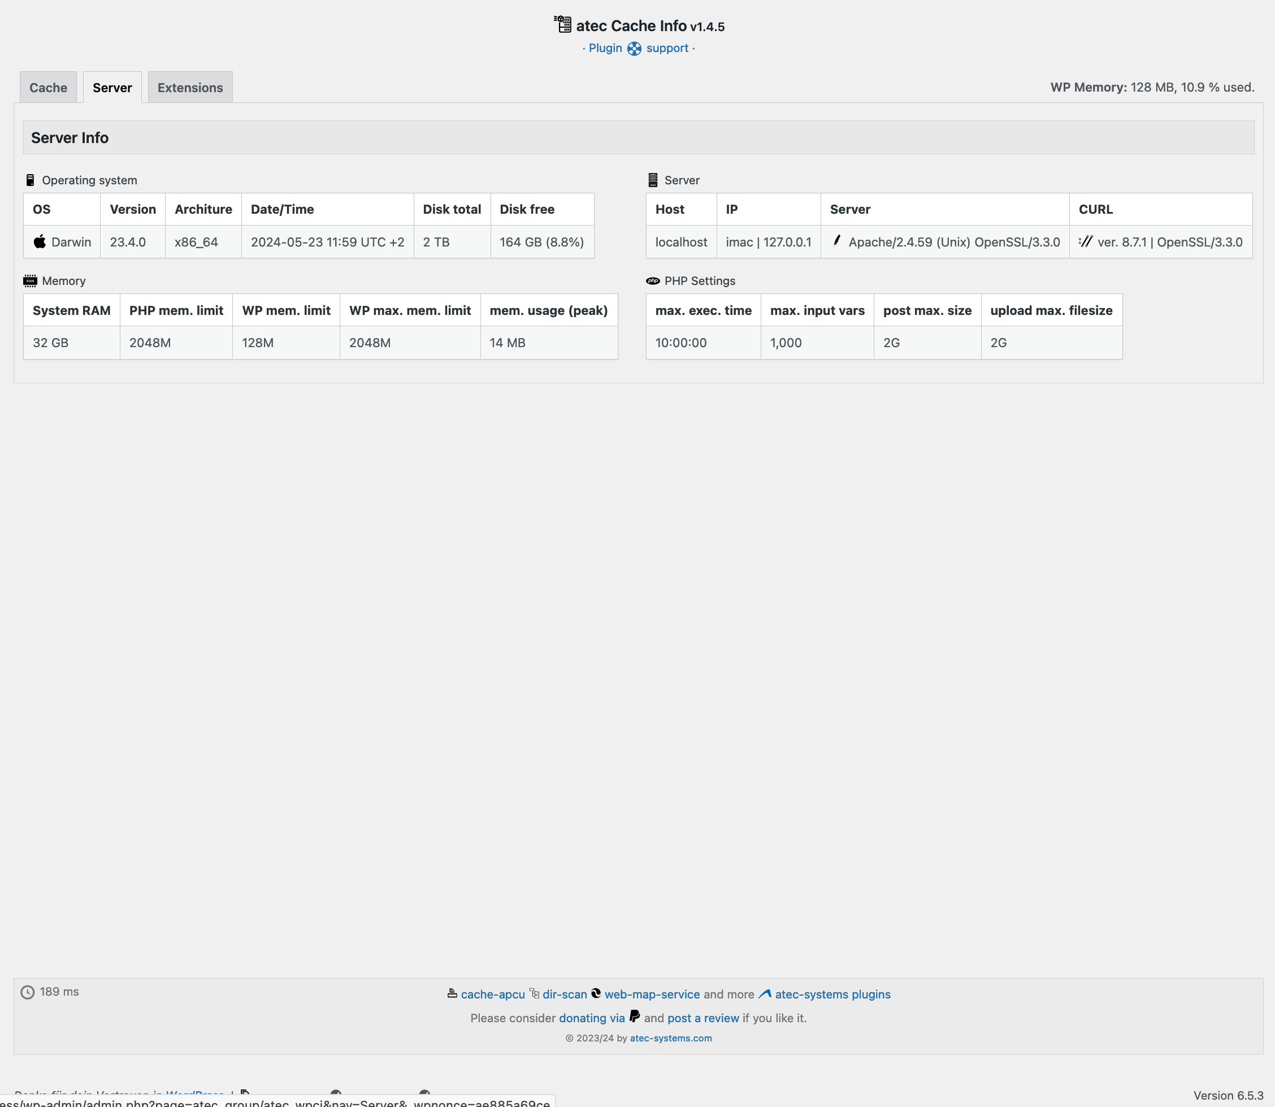The height and width of the screenshot is (1107, 1275).
Task: Click the WP Memory usage status text
Action: [x=1152, y=87]
